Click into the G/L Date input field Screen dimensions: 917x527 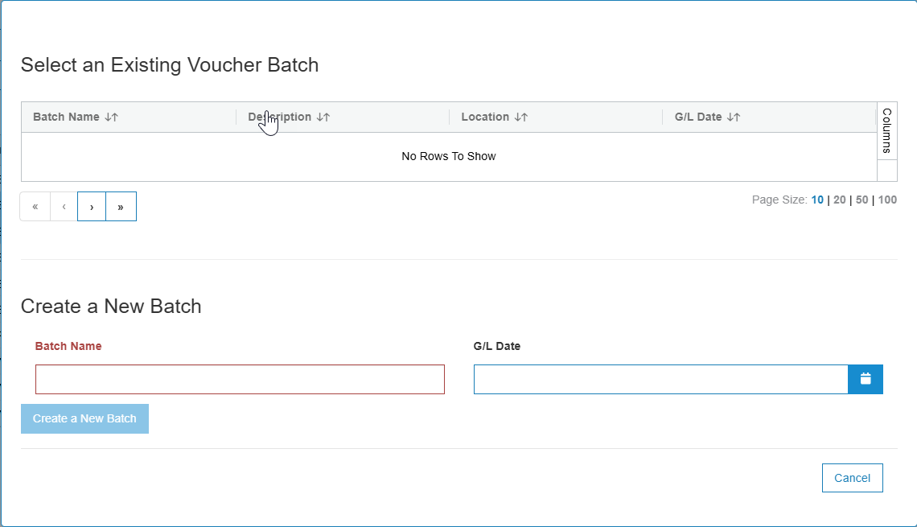click(660, 379)
